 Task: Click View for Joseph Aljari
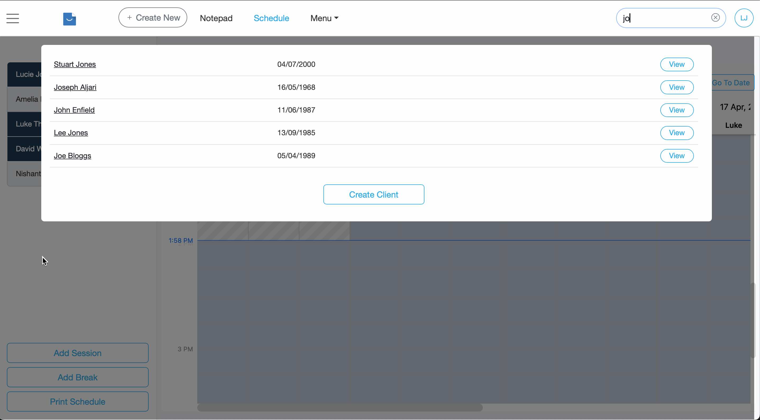676,87
